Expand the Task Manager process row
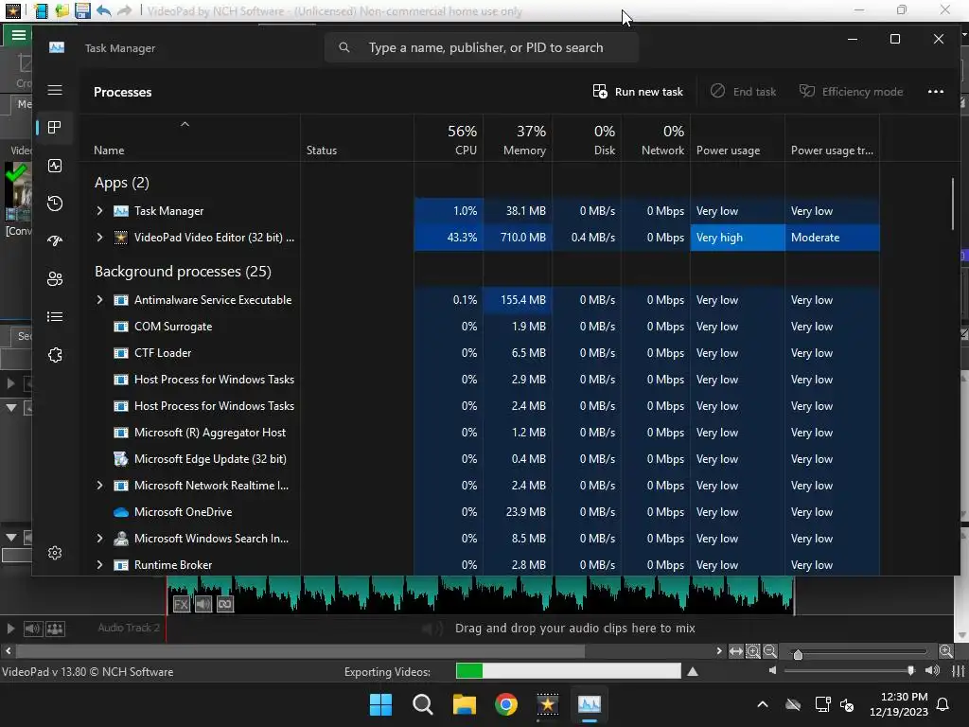Viewport: 969px width, 727px height. click(99, 211)
